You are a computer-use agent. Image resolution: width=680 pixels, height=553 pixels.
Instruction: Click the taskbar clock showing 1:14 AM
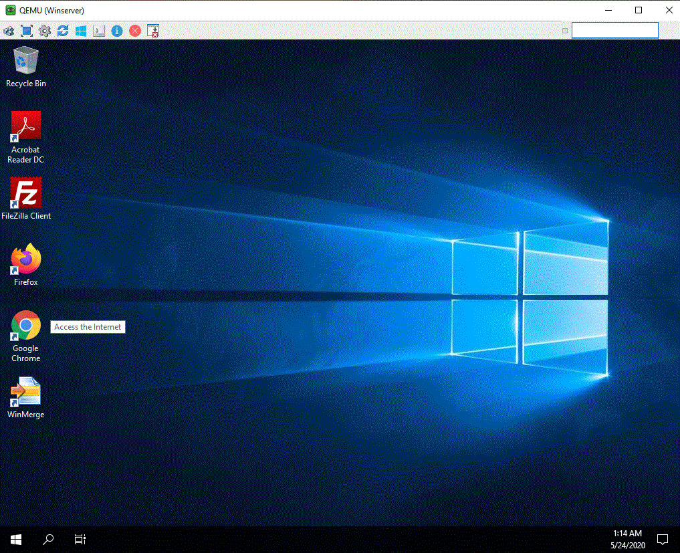(x=628, y=539)
